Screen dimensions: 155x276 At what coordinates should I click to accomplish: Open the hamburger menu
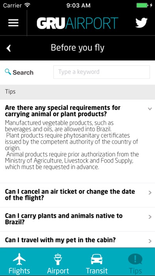point(13,23)
